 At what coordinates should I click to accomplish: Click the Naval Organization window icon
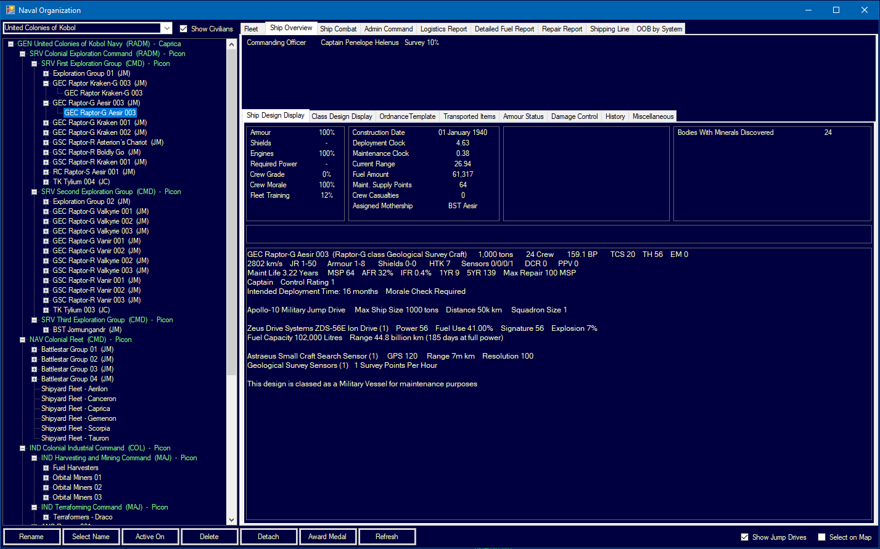10,10
